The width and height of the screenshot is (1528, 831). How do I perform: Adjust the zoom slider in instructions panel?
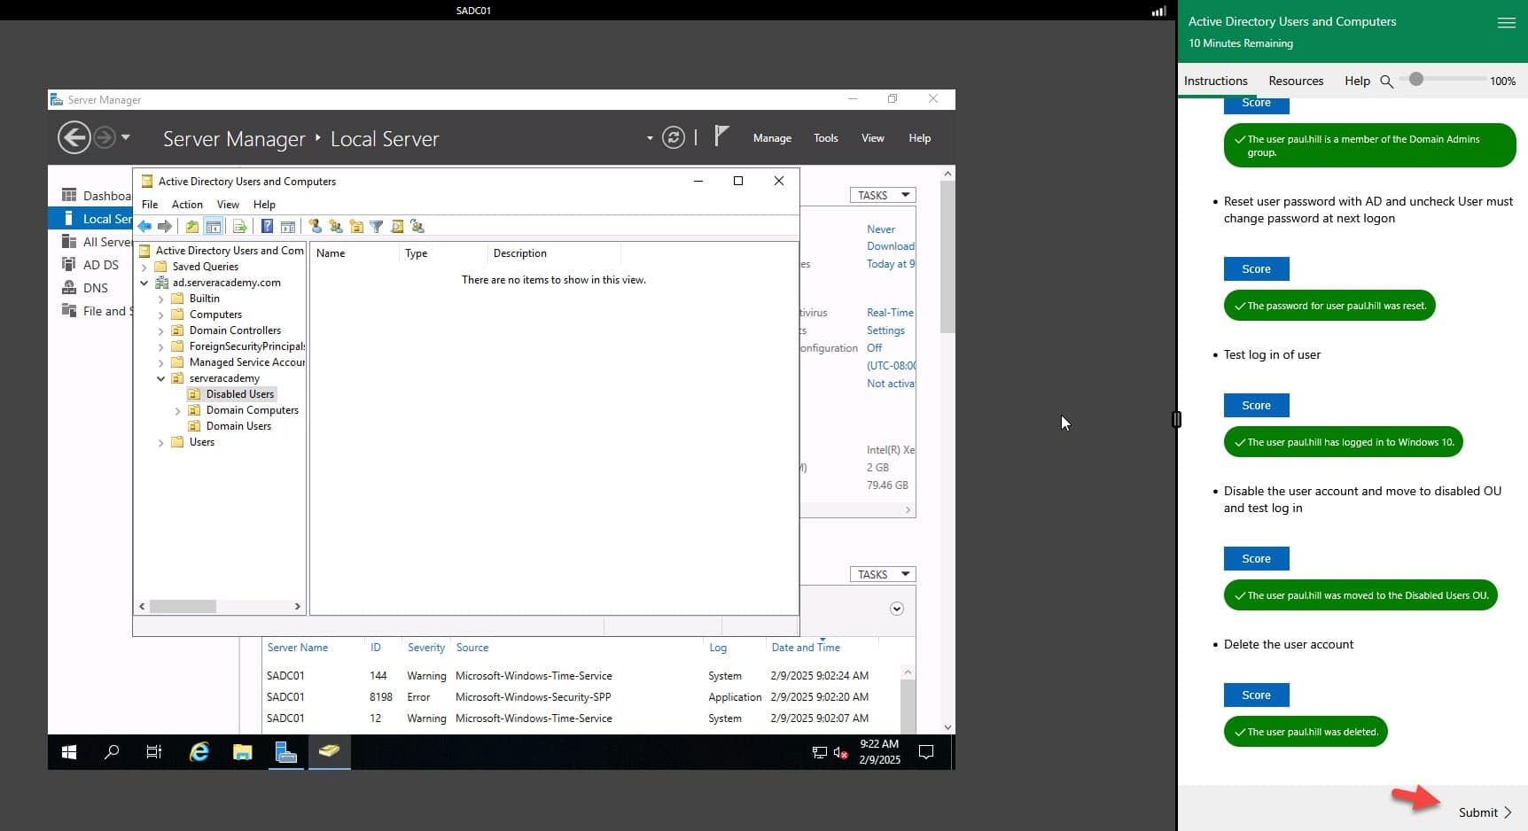coord(1416,80)
